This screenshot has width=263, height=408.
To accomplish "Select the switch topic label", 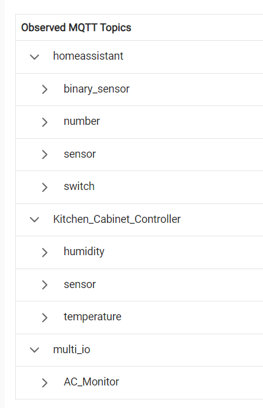I will (x=79, y=186).
